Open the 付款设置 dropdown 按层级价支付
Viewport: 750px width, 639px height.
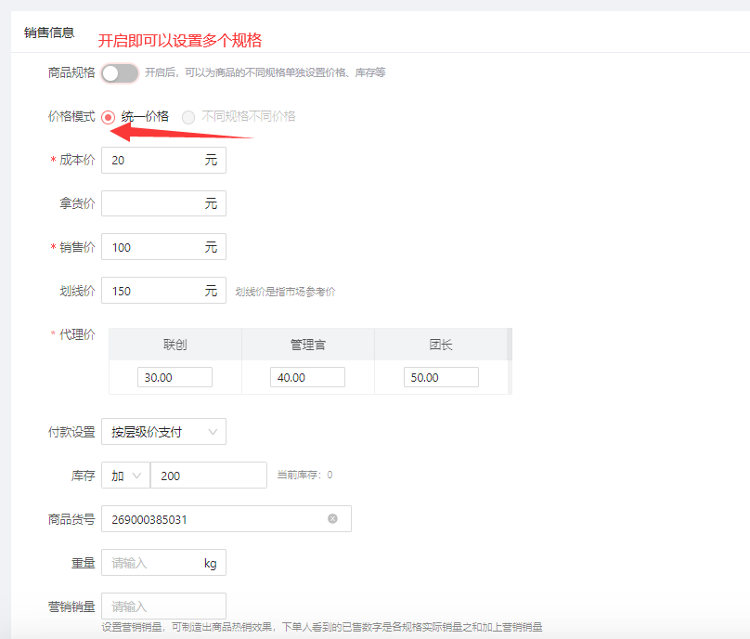pos(163,432)
